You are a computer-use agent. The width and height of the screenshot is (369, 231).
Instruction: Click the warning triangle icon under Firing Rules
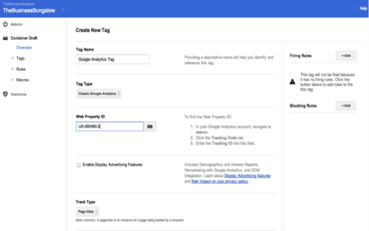(293, 83)
